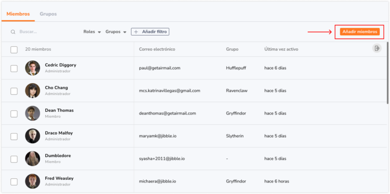This screenshot has width=390, height=194.
Task: Switch to the Miembros tab
Action: click(x=18, y=14)
